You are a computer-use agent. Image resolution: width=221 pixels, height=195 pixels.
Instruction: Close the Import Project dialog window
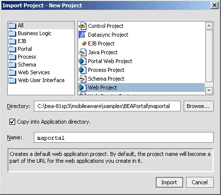point(215,5)
